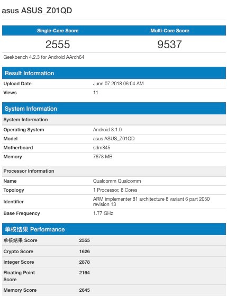
Task: Select the Single-Core Score header
Action: [58, 31]
